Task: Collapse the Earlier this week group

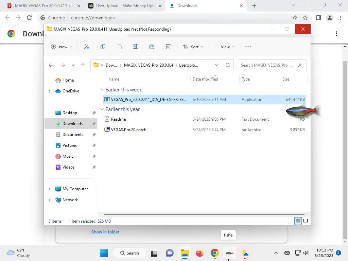Action: (102, 90)
